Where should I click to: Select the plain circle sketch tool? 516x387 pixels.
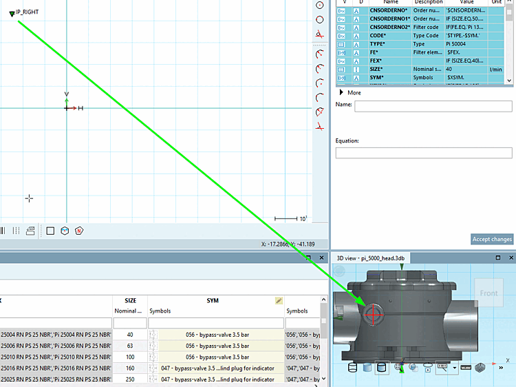[x=319, y=20]
